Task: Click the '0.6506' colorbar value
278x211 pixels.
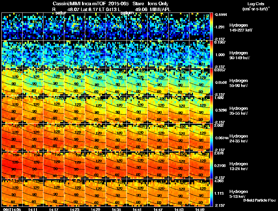Action: 221,82
